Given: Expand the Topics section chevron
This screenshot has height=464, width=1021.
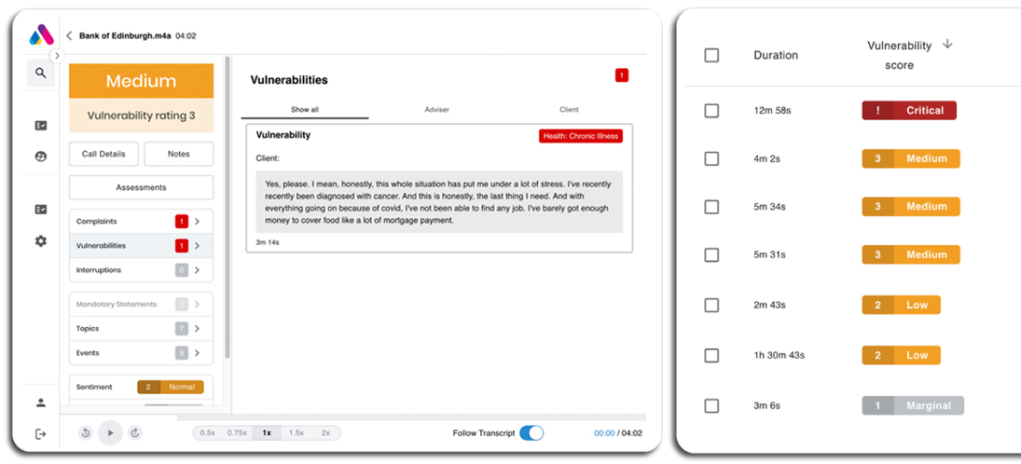Looking at the screenshot, I should [x=198, y=329].
